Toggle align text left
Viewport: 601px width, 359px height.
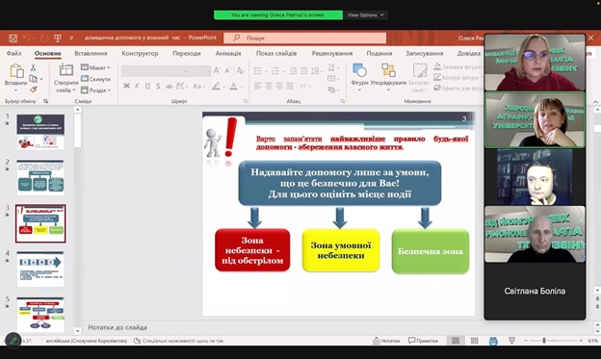tap(258, 87)
